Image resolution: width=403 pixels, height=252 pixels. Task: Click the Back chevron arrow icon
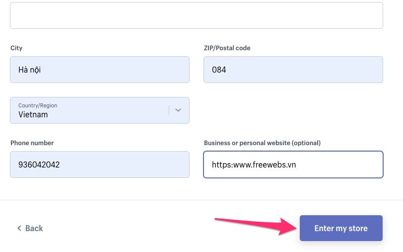[19, 228]
